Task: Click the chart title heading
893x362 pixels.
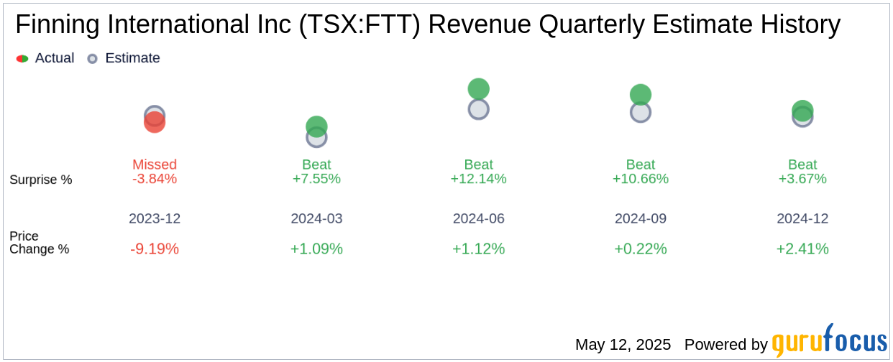Action: 428,25
